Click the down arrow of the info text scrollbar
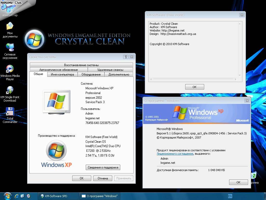Image resolution: width=266 pixels, height=200 pixels. (x=240, y=76)
